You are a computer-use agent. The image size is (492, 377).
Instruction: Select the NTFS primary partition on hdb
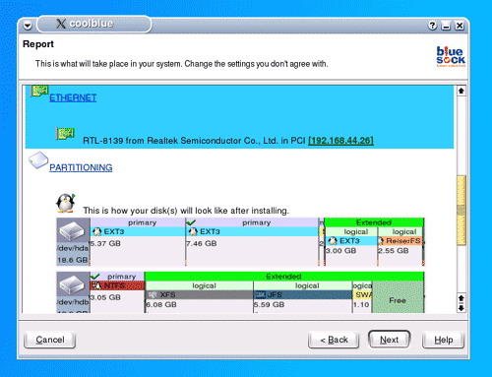[117, 292]
